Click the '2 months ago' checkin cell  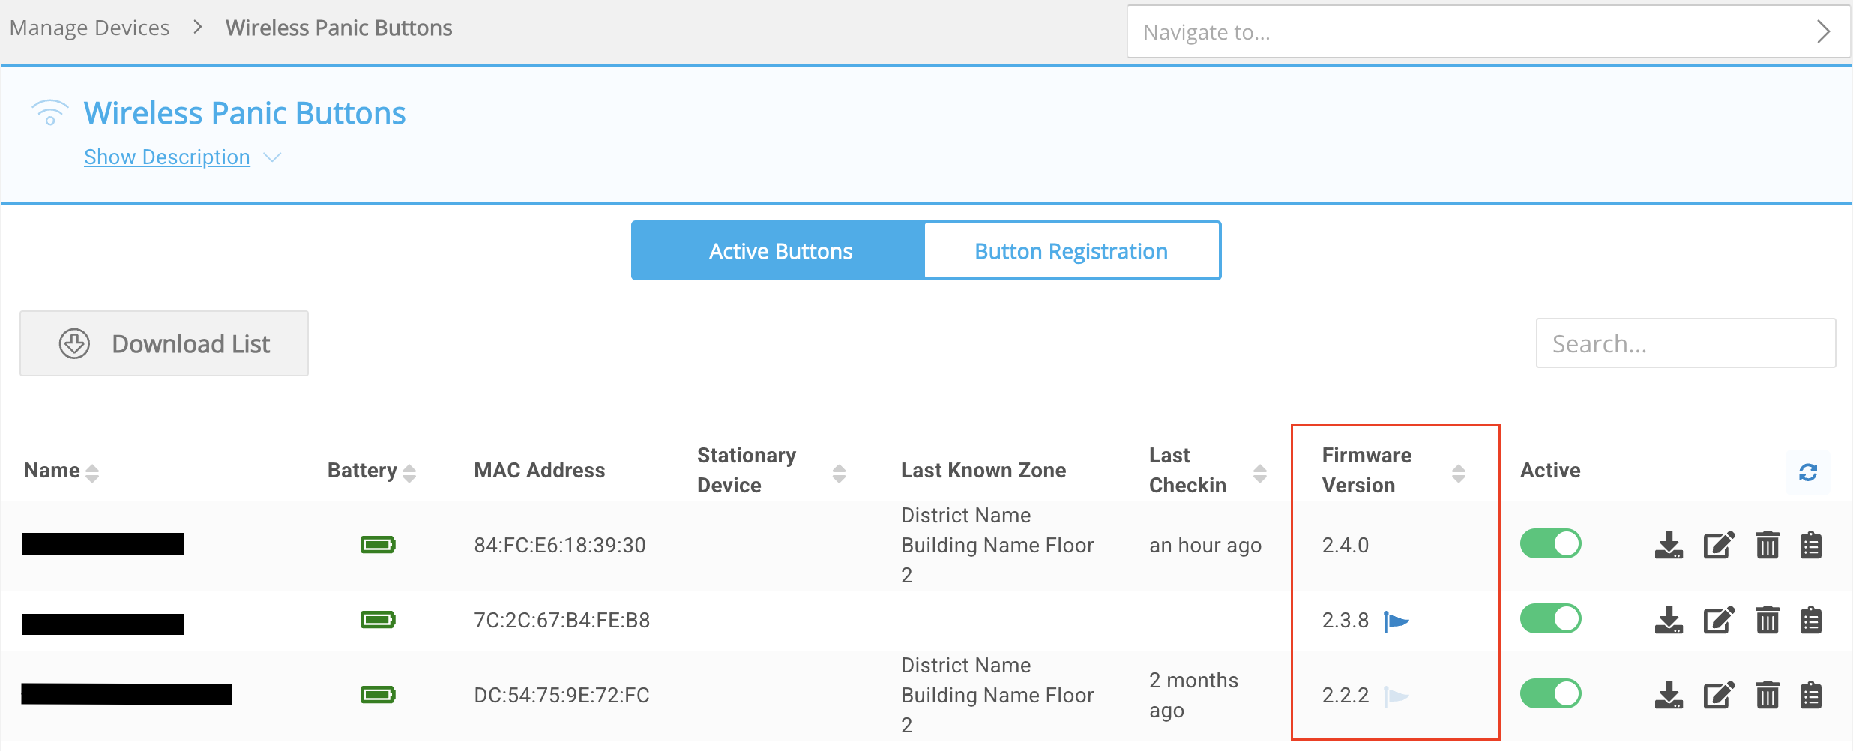[x=1194, y=695]
